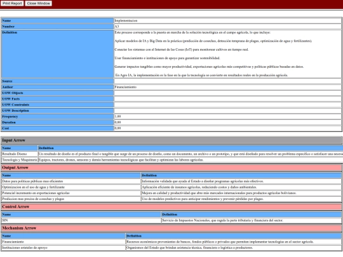The image size is (343, 257).
Task: Click the SIN definition about Servicio de Impuestos
Action: pyautogui.click(x=223, y=220)
